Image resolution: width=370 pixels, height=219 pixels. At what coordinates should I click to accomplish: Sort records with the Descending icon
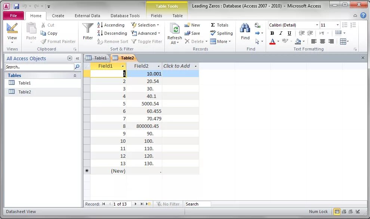coord(100,33)
